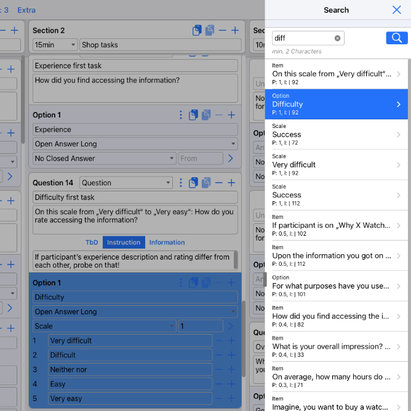Open result 'If participant is on Why X Watch'
Screen dimensions: 411x411
pos(337,225)
